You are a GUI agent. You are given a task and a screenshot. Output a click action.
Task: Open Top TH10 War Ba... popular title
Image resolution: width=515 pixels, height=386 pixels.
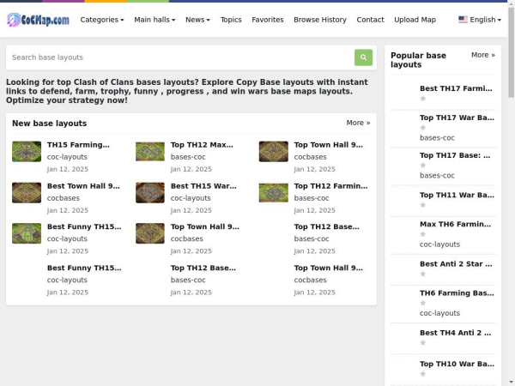[x=457, y=364]
